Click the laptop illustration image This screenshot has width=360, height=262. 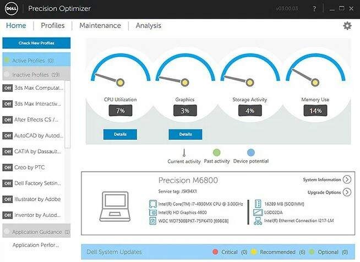click(115, 206)
